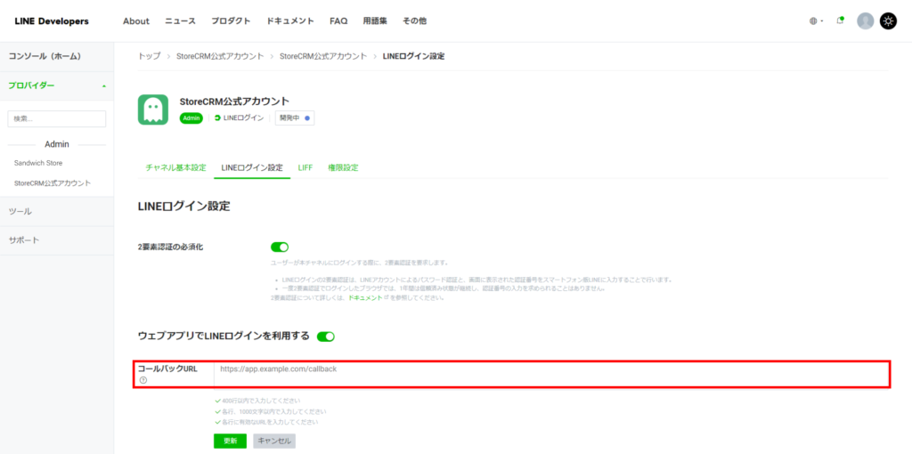Image resolution: width=912 pixels, height=454 pixels.
Task: Switch to the LINEログイン設定 tab
Action: (x=252, y=168)
